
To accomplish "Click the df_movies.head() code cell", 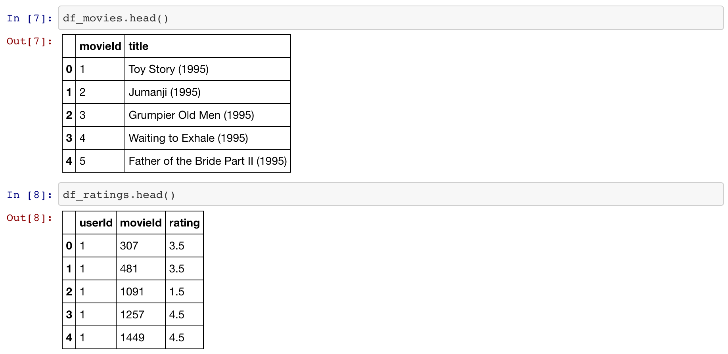I will click(x=391, y=18).
